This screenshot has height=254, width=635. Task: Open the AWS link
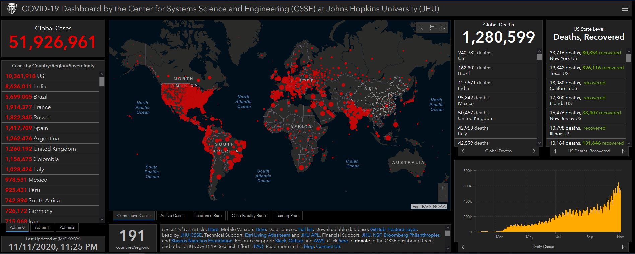coord(319,241)
